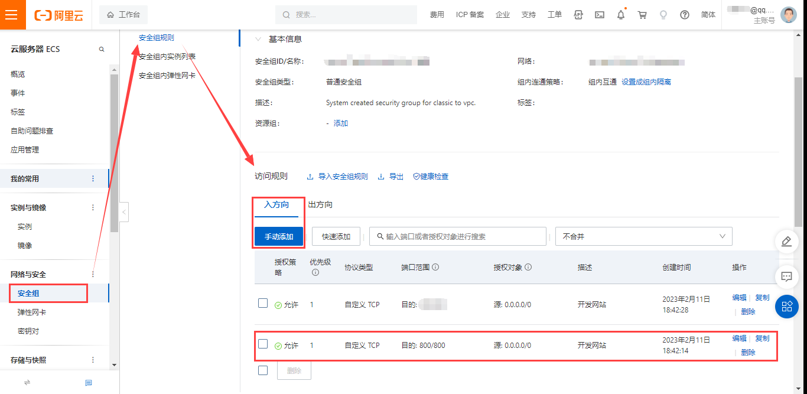The width and height of the screenshot is (807, 394).
Task: Click the 设置成组内隔离 link
Action: [646, 82]
